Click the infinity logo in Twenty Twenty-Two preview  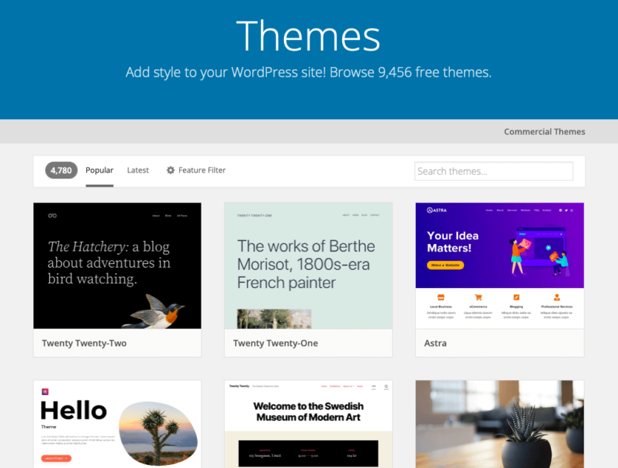52,216
